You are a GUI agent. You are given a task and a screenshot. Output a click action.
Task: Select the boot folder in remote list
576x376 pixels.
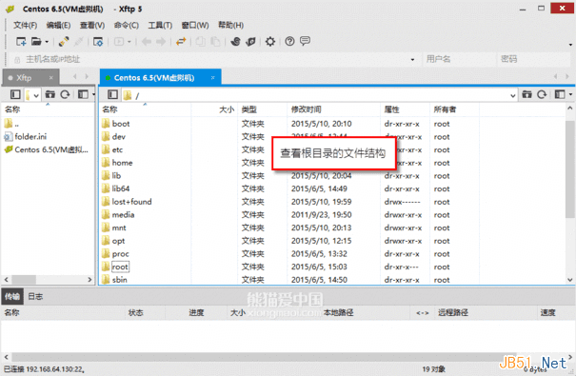click(121, 124)
